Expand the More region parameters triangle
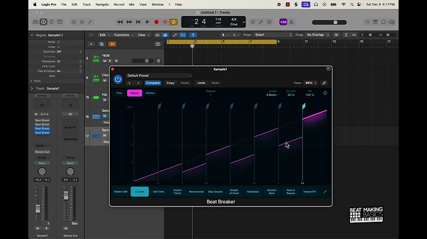 coord(31,81)
